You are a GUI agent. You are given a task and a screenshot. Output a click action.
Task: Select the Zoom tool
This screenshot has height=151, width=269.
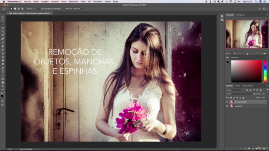tap(3, 86)
